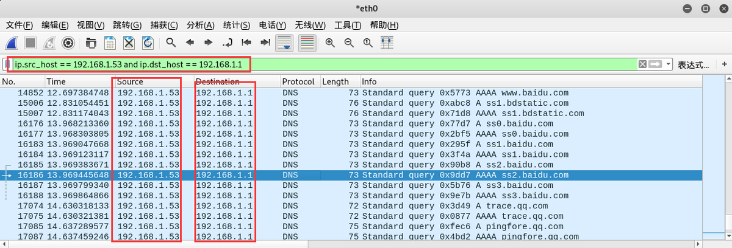This screenshot has height=248, width=732.
Task: Sort by the Source column header
Action: point(154,81)
